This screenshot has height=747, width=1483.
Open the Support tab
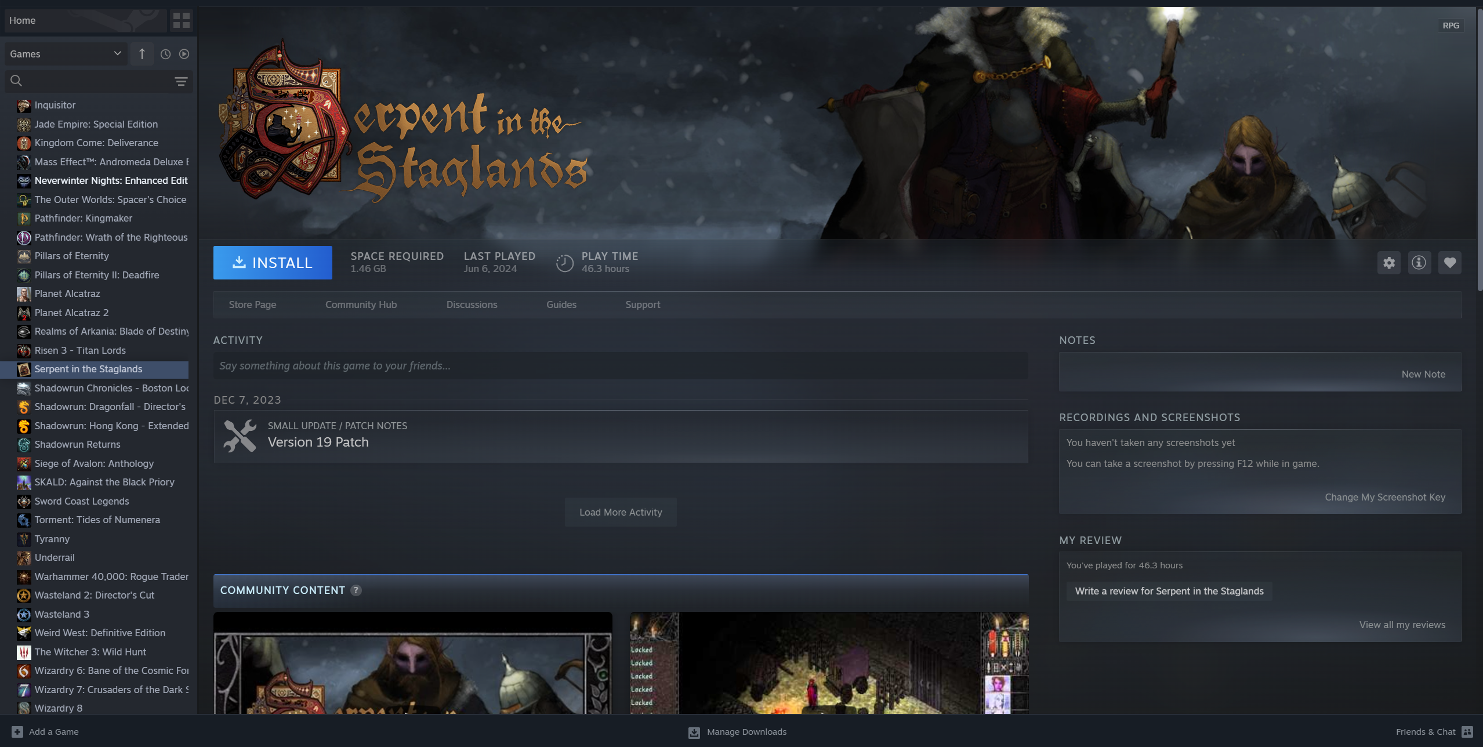(643, 304)
